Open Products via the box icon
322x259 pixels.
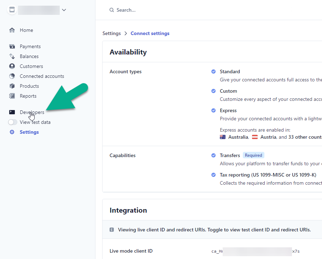[x=12, y=86]
